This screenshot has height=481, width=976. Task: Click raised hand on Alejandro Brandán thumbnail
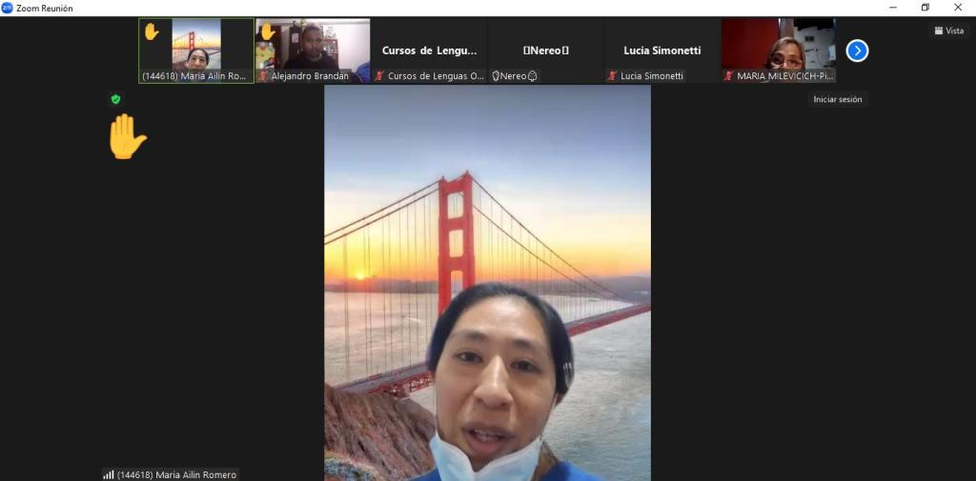click(268, 31)
